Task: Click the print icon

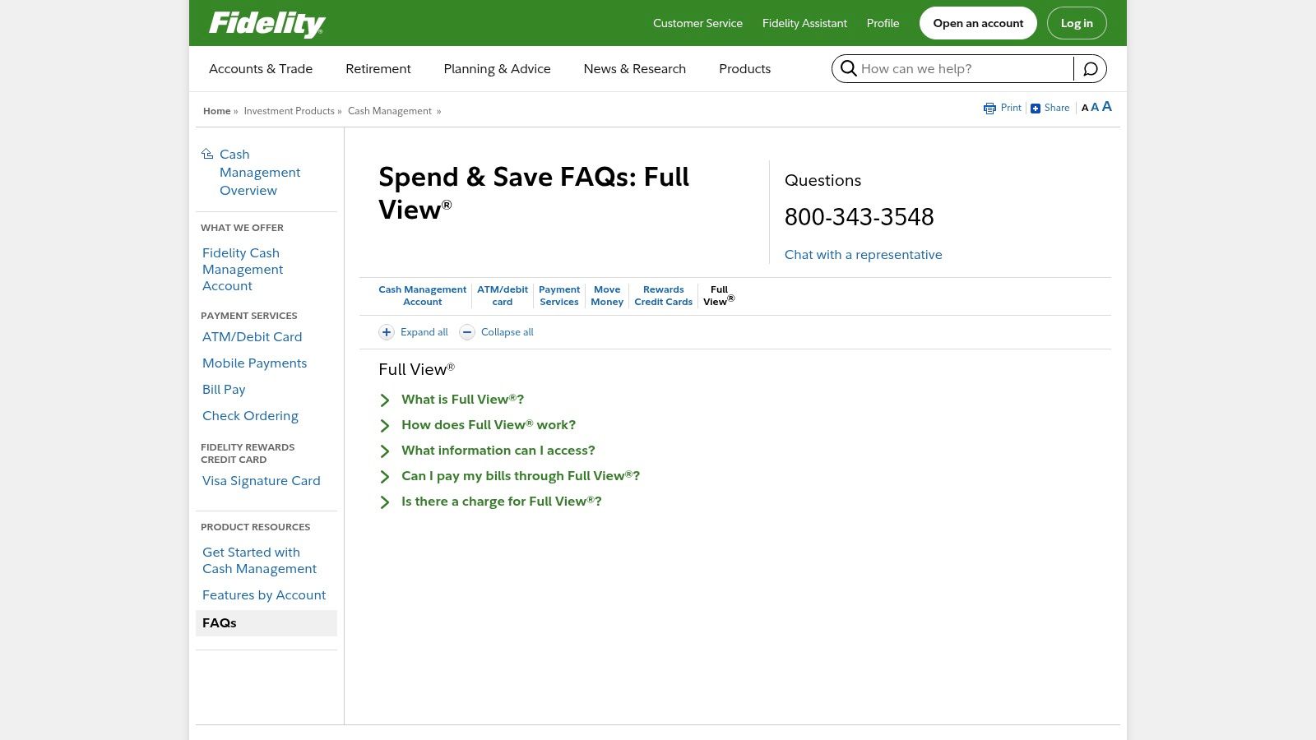Action: point(989,109)
